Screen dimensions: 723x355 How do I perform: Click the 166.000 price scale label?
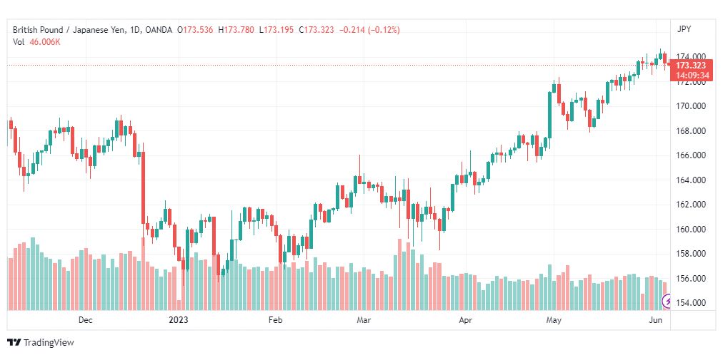point(691,155)
